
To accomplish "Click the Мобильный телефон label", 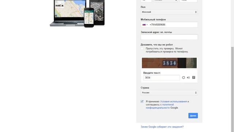I will click(153, 19).
